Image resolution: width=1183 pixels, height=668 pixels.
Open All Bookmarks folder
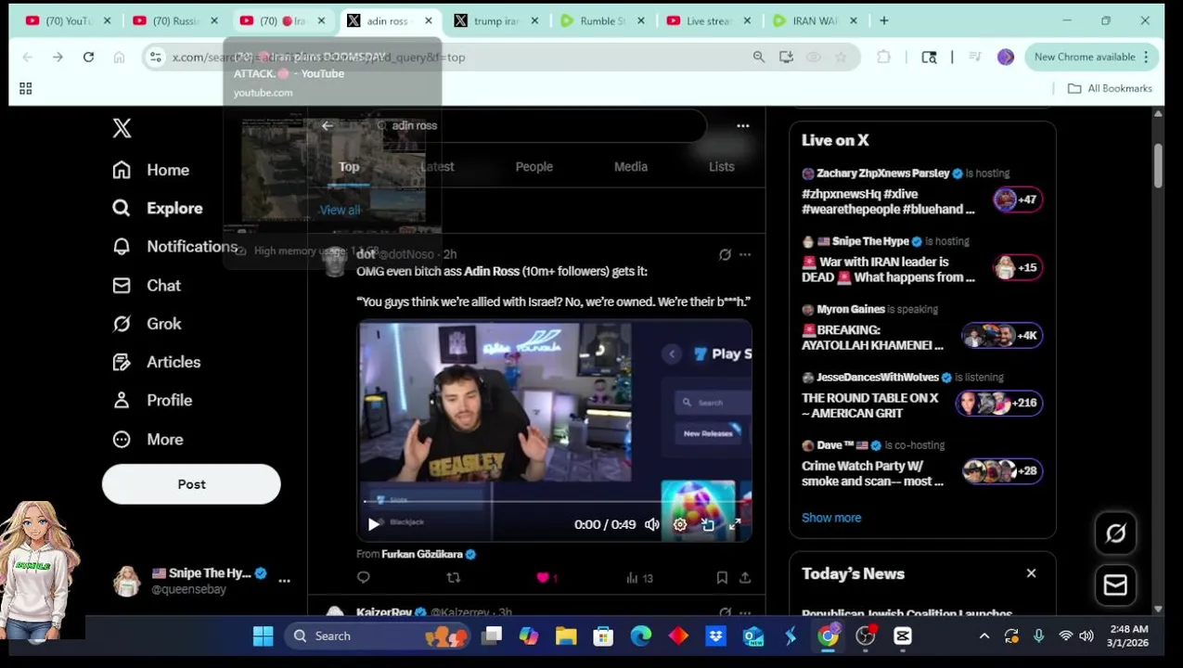point(1110,88)
